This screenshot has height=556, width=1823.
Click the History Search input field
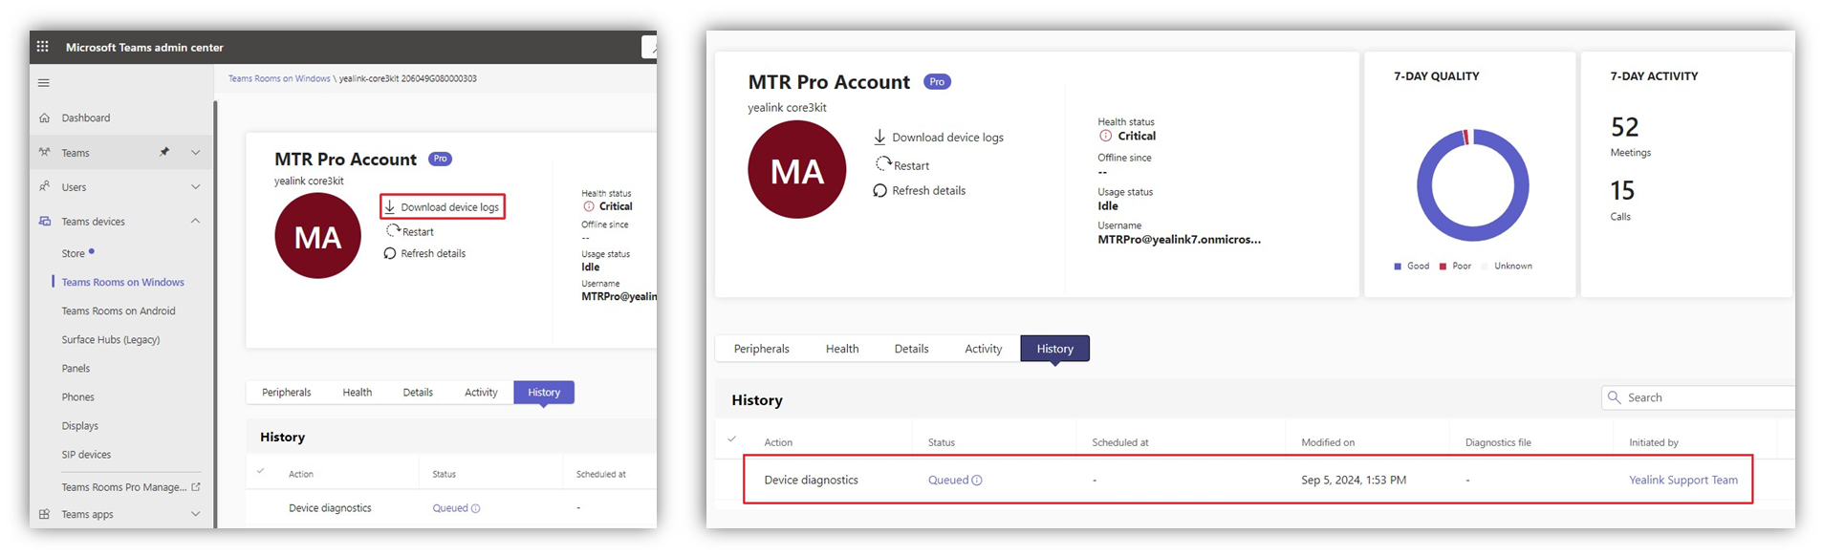click(x=1698, y=397)
